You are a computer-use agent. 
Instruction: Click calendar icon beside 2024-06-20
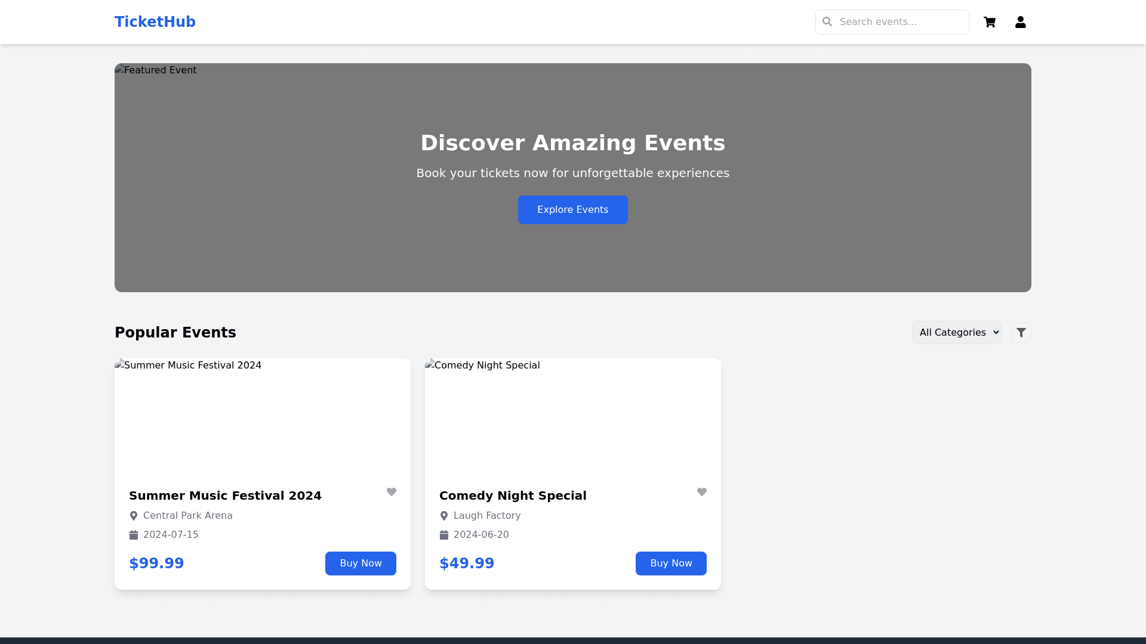point(444,535)
